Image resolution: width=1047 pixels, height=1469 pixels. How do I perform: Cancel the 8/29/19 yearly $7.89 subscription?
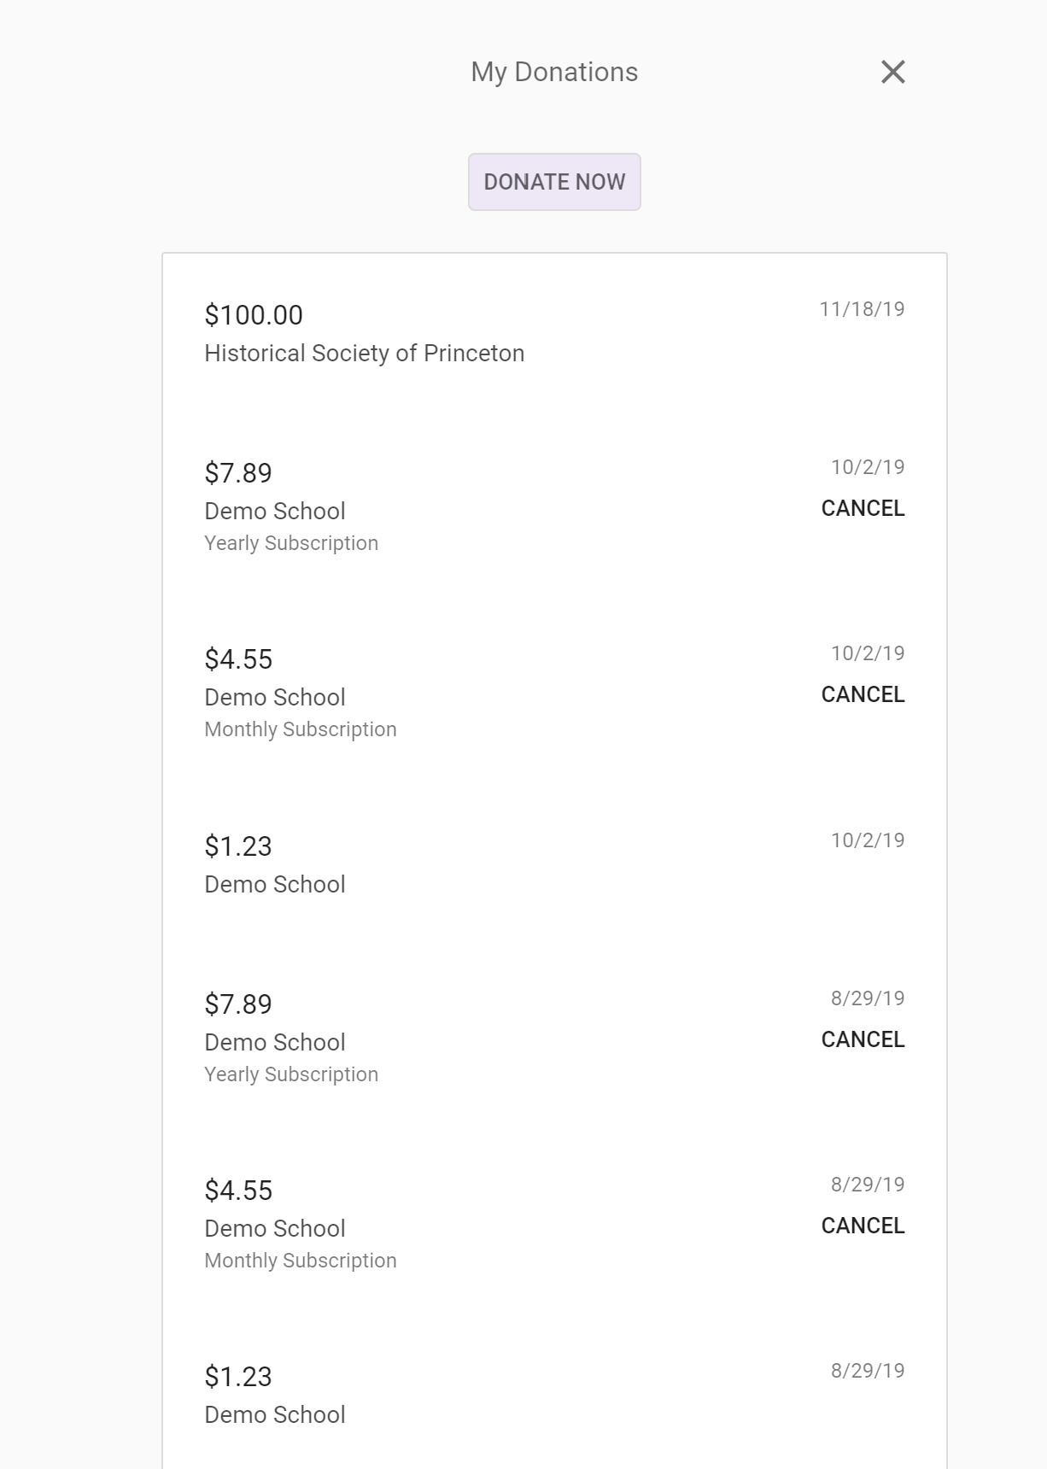tap(863, 1039)
